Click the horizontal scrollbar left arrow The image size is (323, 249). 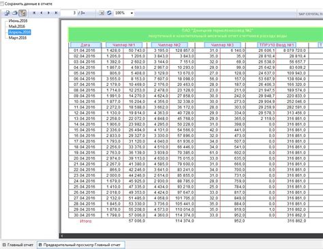click(x=62, y=236)
